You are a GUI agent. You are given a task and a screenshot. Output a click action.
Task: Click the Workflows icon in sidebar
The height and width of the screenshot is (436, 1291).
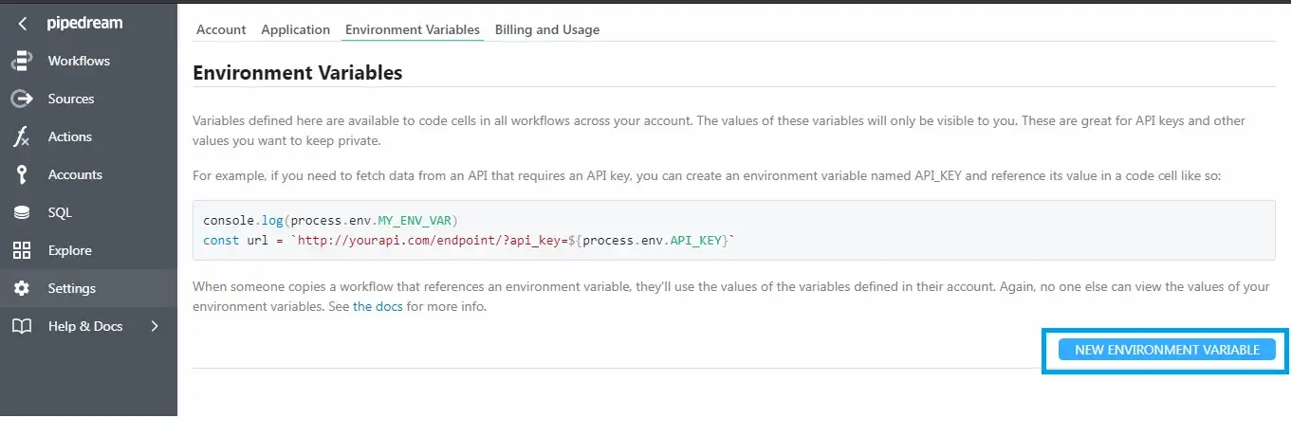point(21,61)
